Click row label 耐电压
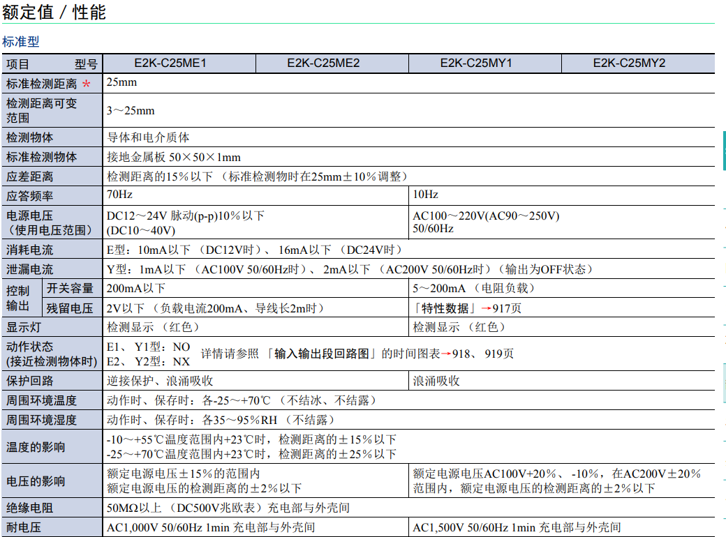This screenshot has width=726, height=537. point(24,527)
